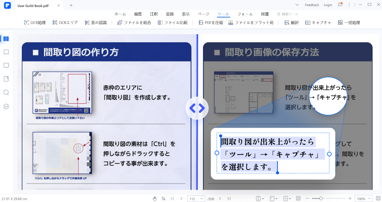The width and height of the screenshot is (382, 202).
Task: Click the left text box resize handle
Action: pos(217,153)
